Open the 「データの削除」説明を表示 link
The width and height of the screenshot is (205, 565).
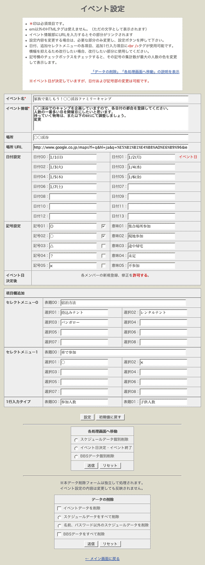pyautogui.click(x=135, y=72)
